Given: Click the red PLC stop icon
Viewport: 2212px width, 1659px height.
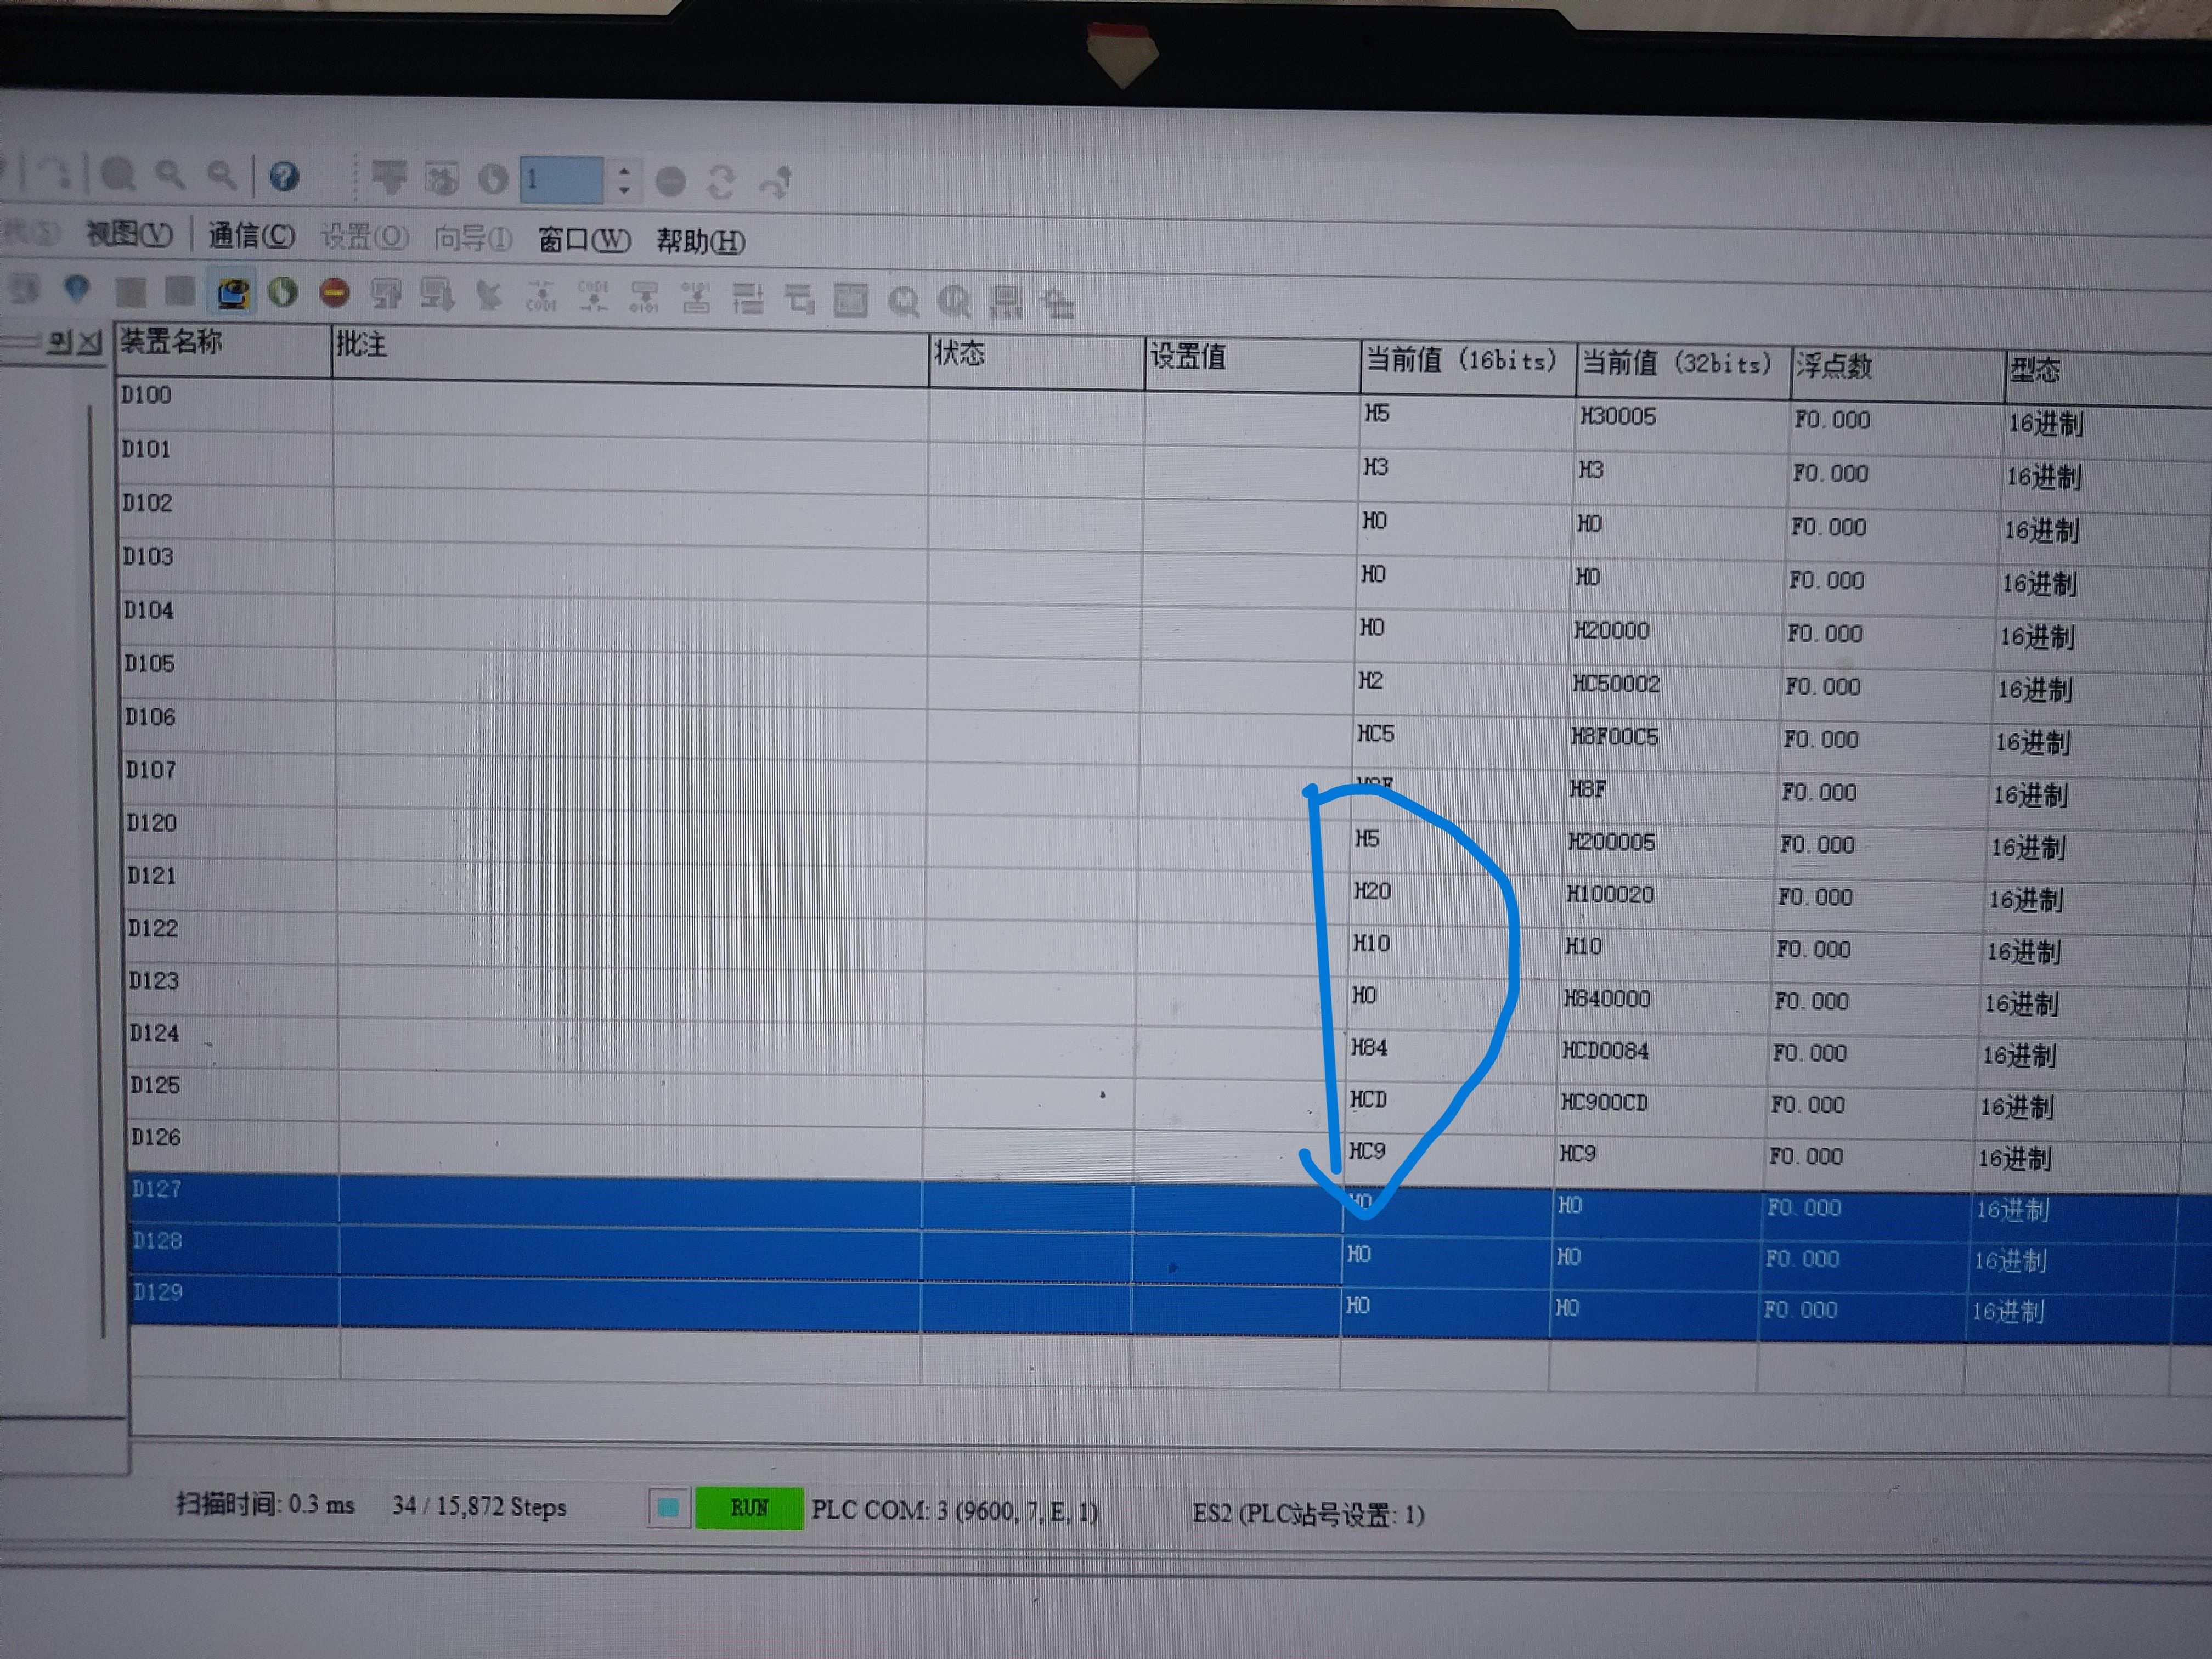Looking at the screenshot, I should pos(334,292).
